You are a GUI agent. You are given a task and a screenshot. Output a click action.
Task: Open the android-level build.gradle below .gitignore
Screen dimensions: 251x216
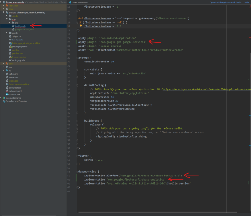click(17, 40)
